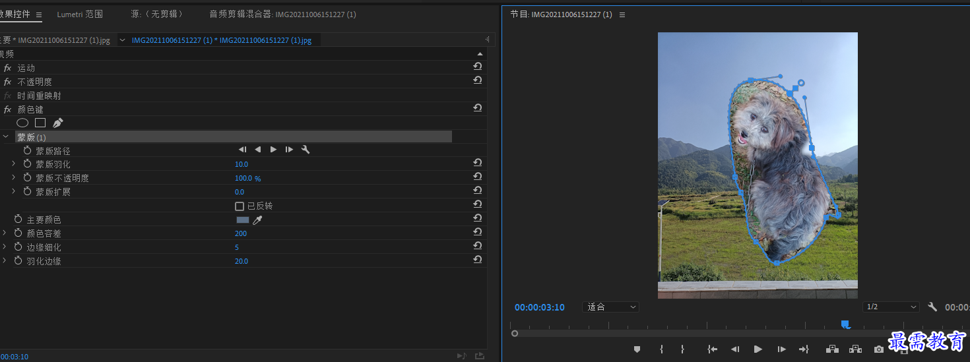Select the rectangle mask tool under 颜色键
The height and width of the screenshot is (362, 970).
40,123
